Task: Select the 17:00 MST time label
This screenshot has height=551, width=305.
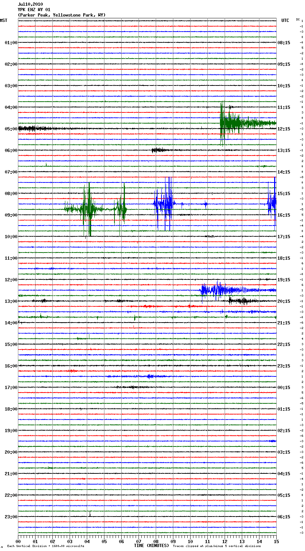Action: coord(11,388)
